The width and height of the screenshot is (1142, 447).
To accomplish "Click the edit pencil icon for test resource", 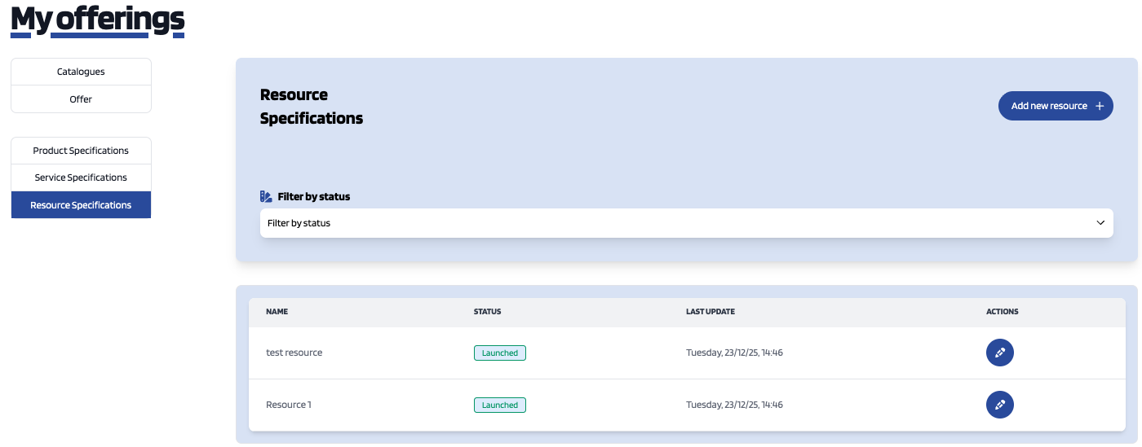I will pyautogui.click(x=999, y=353).
